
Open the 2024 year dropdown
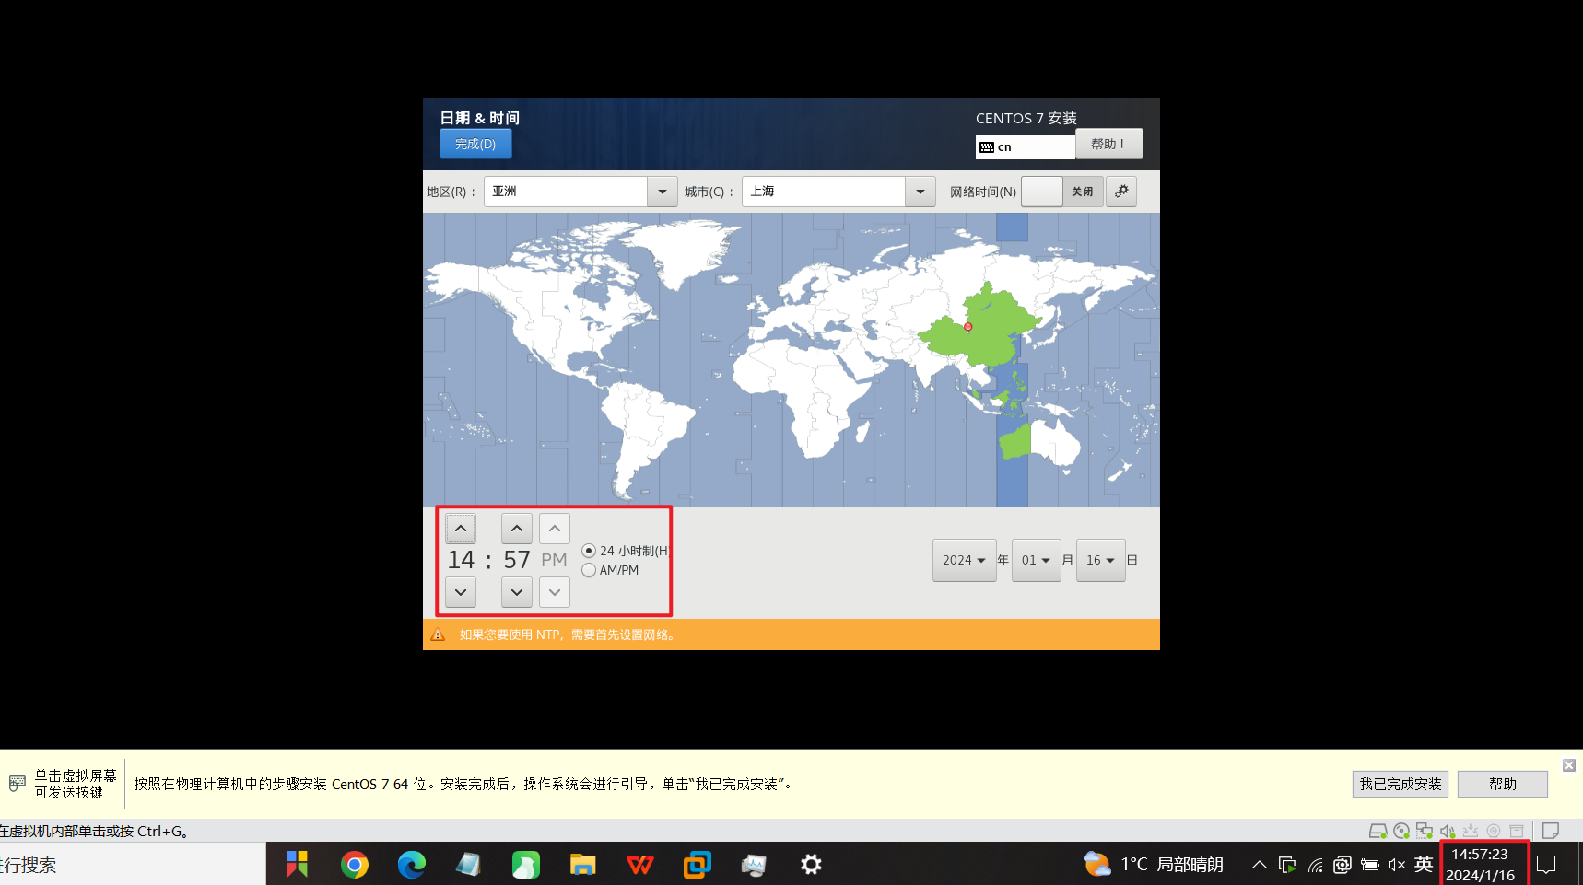point(964,560)
